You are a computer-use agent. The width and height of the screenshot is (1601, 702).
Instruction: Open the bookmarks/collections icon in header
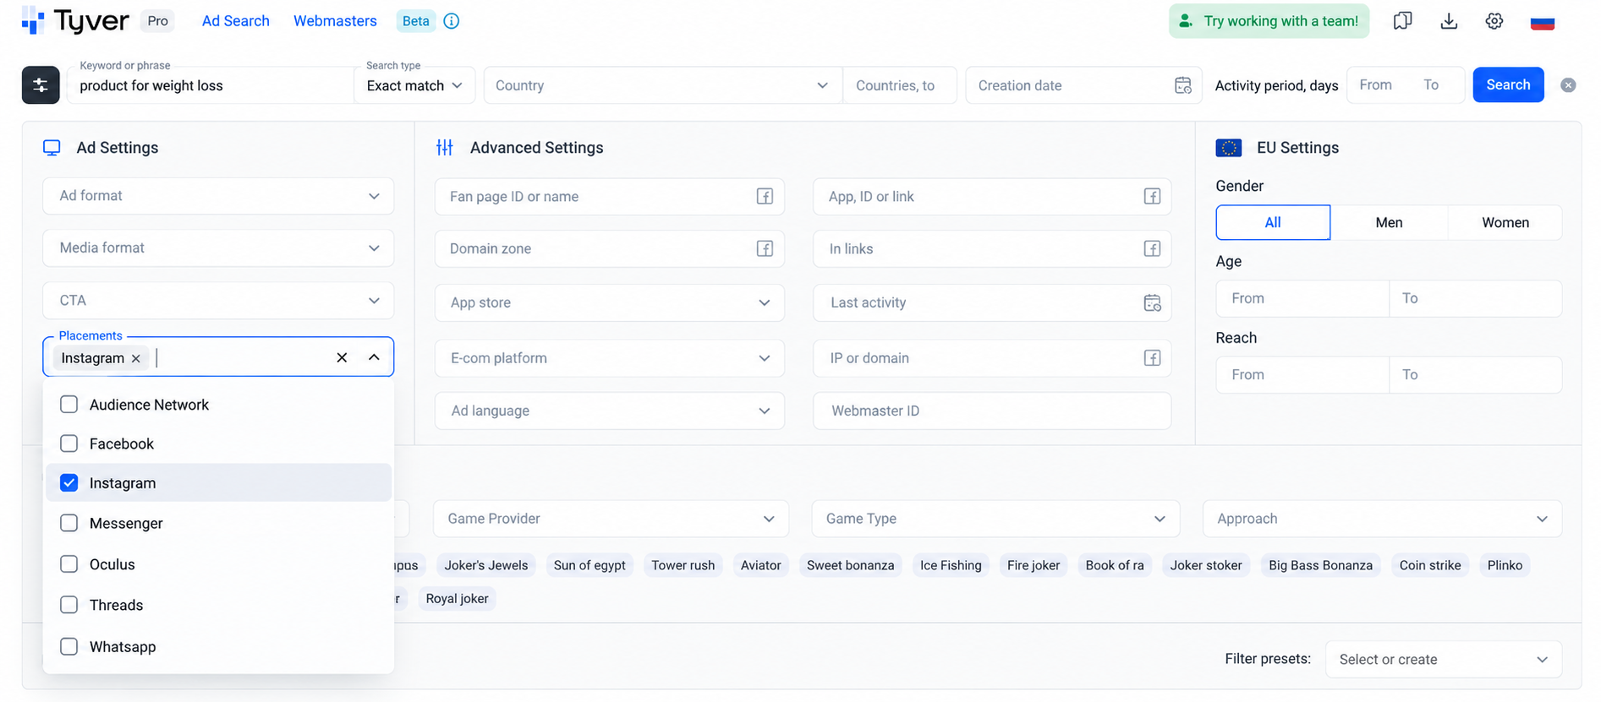(1402, 21)
